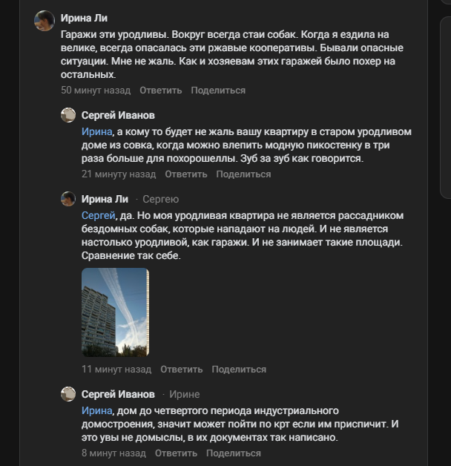Share the 8 минут назад comment
Screen dimensions: 451x466
pos(234,453)
